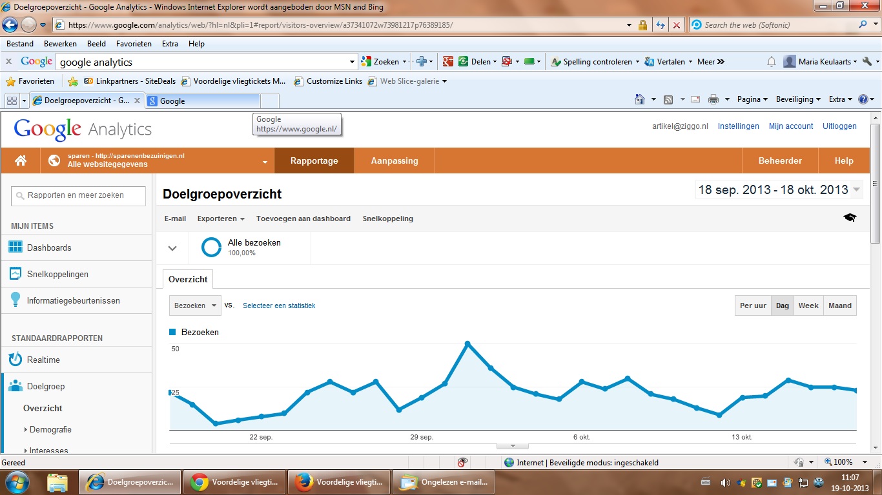
Task: Click the refresh page icon in address bar
Action: pos(660,25)
